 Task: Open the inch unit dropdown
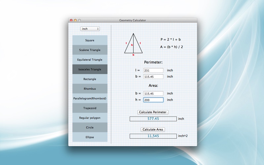(x=90, y=29)
